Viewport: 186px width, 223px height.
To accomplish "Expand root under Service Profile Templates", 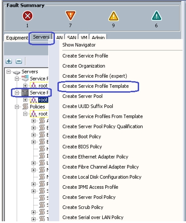I will point(25,100).
